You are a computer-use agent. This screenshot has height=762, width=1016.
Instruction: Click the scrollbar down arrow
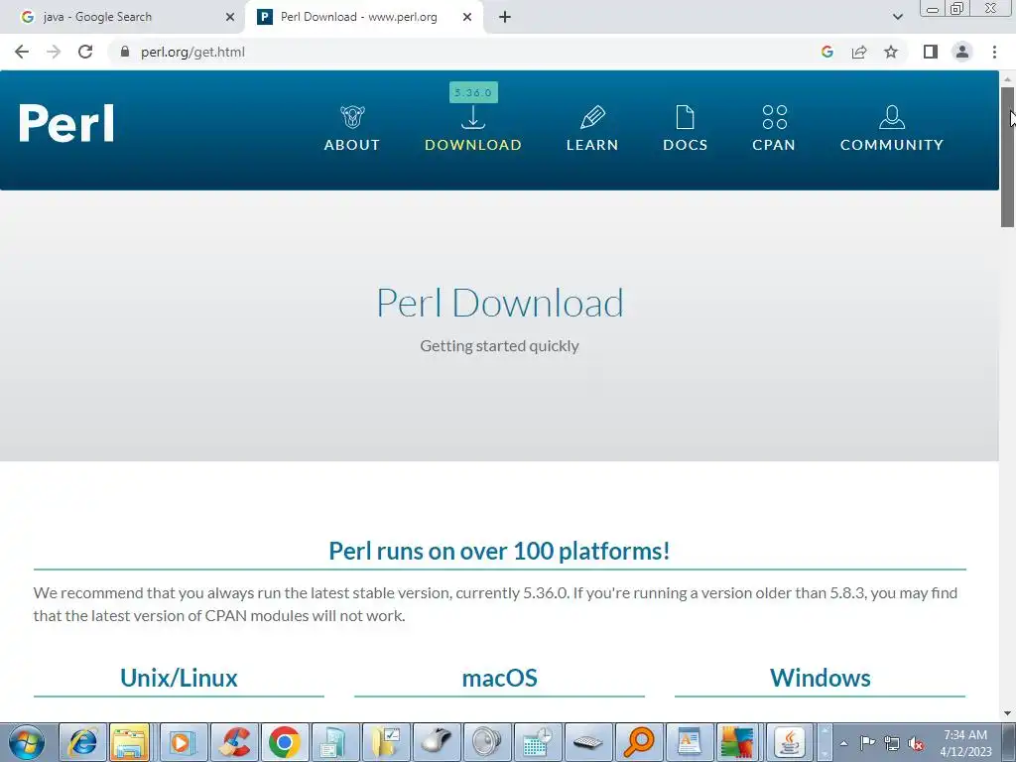tap(1007, 713)
